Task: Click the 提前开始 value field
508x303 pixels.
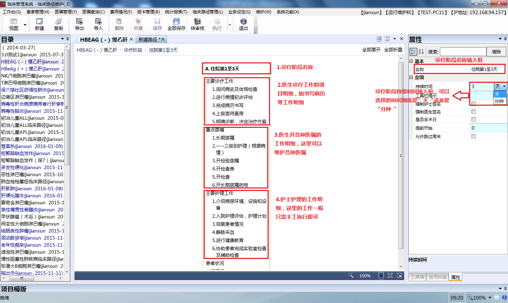Action: (x=488, y=128)
